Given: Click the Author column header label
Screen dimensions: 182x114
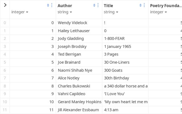Looking at the screenshot, I should pyautogui.click(x=65, y=5).
